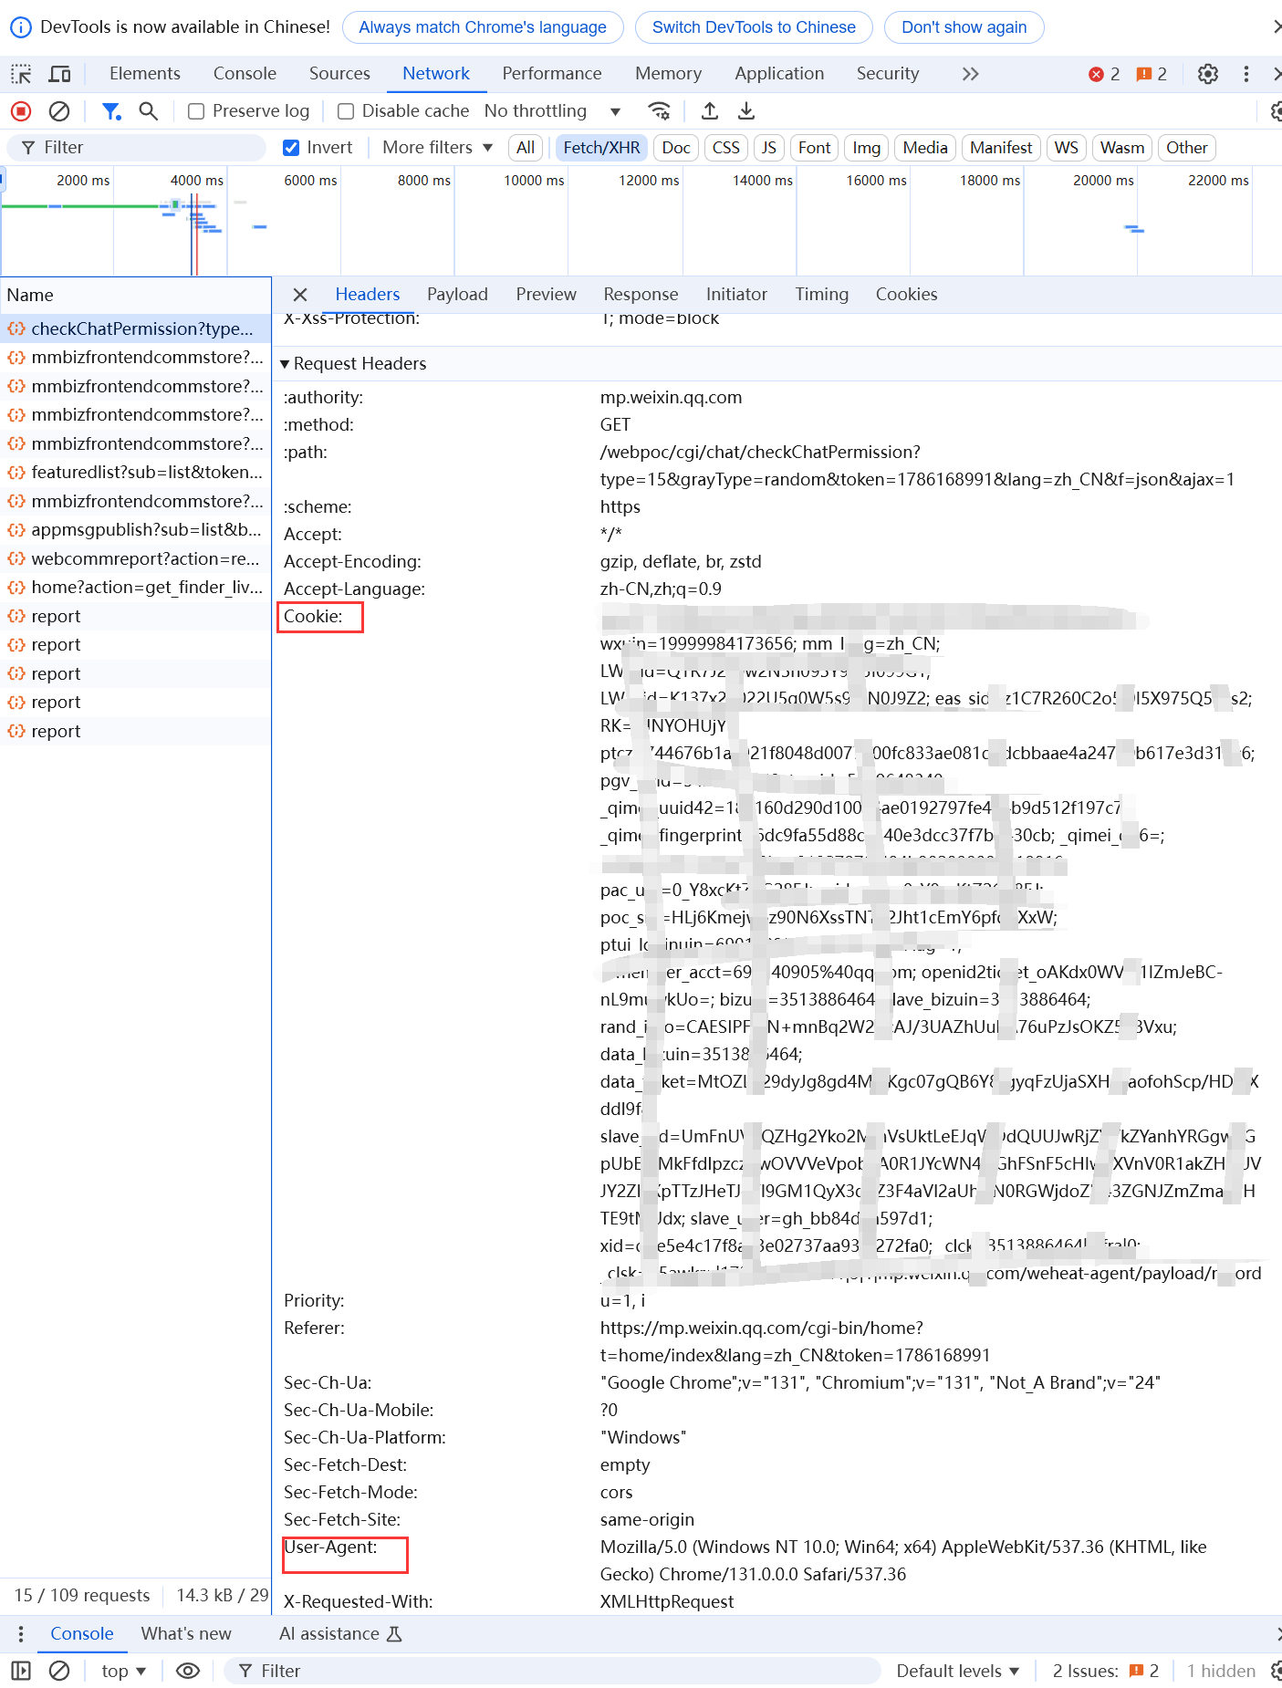Screen dimensions: 1282x1688
Task: Stop recording network log
Action: point(21,111)
